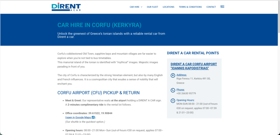Expand the Car Hire menu chevron
The image size is (280, 135).
point(142,7)
